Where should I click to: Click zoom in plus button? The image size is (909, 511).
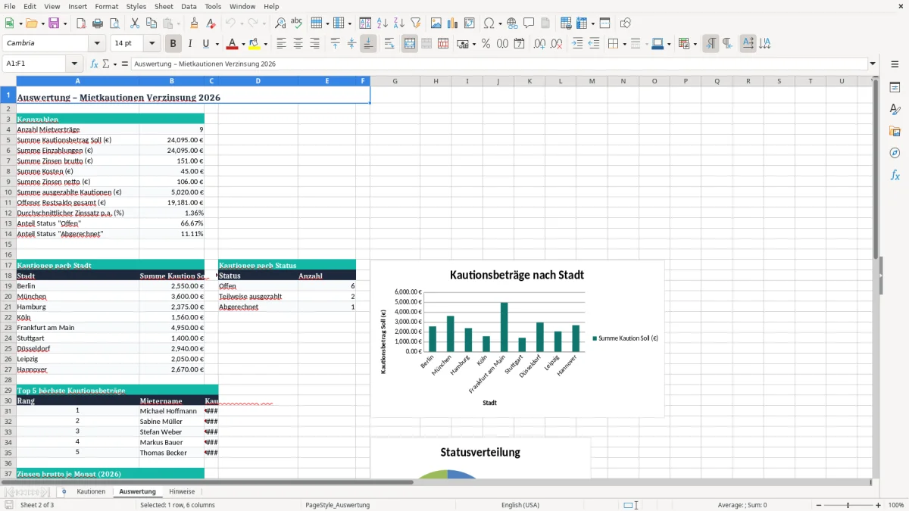click(x=879, y=505)
